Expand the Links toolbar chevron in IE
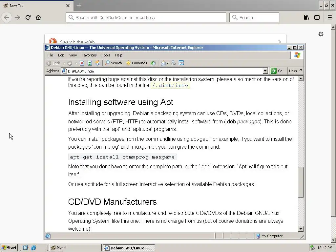Image resolution: width=336 pixels, height=252 pixels. click(x=301, y=70)
